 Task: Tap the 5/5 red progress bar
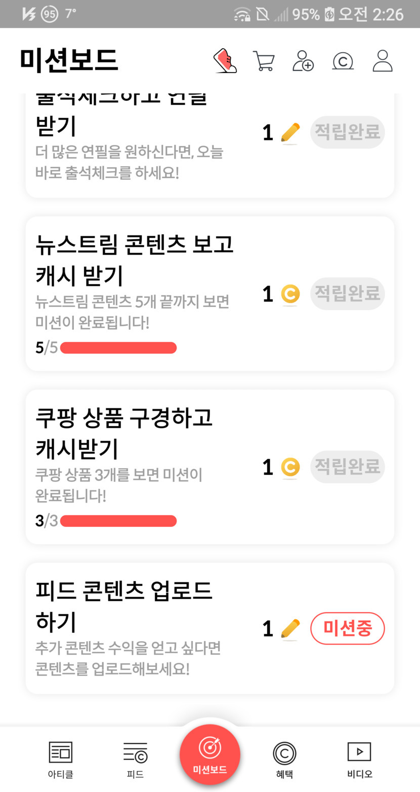[x=118, y=348]
